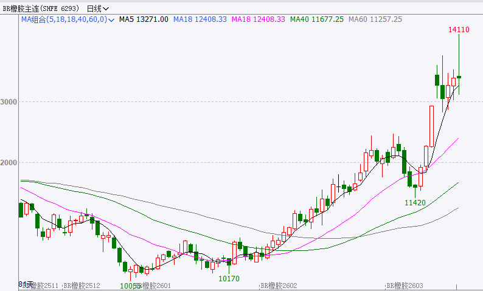Select the green MA40 11677.25 label
Screen dimensions: 483x291
pos(317,19)
